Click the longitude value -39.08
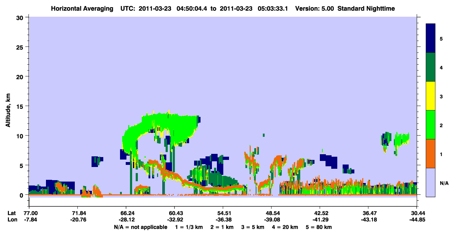463x237 pixels. coord(271,219)
